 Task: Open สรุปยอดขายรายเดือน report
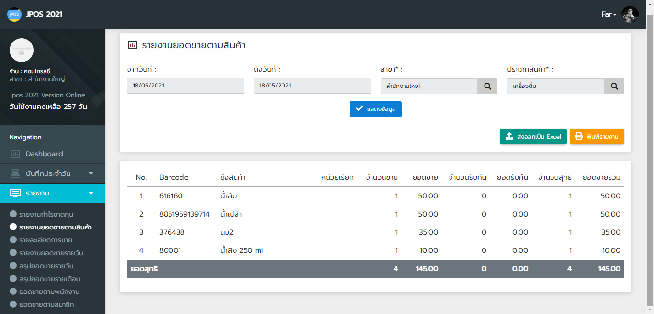pyautogui.click(x=49, y=279)
